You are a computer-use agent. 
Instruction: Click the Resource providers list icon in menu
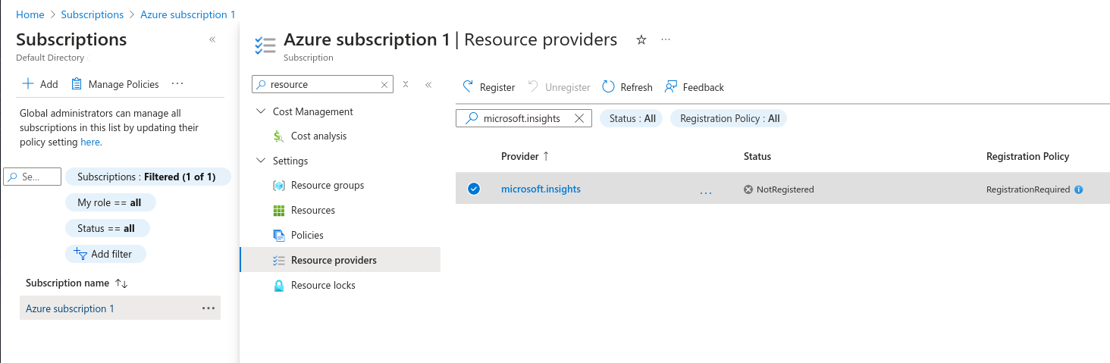click(278, 260)
